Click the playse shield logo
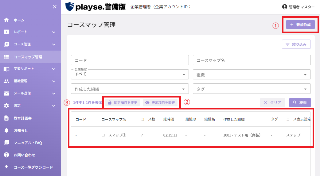The image size is (320, 176). pyautogui.click(x=69, y=6)
